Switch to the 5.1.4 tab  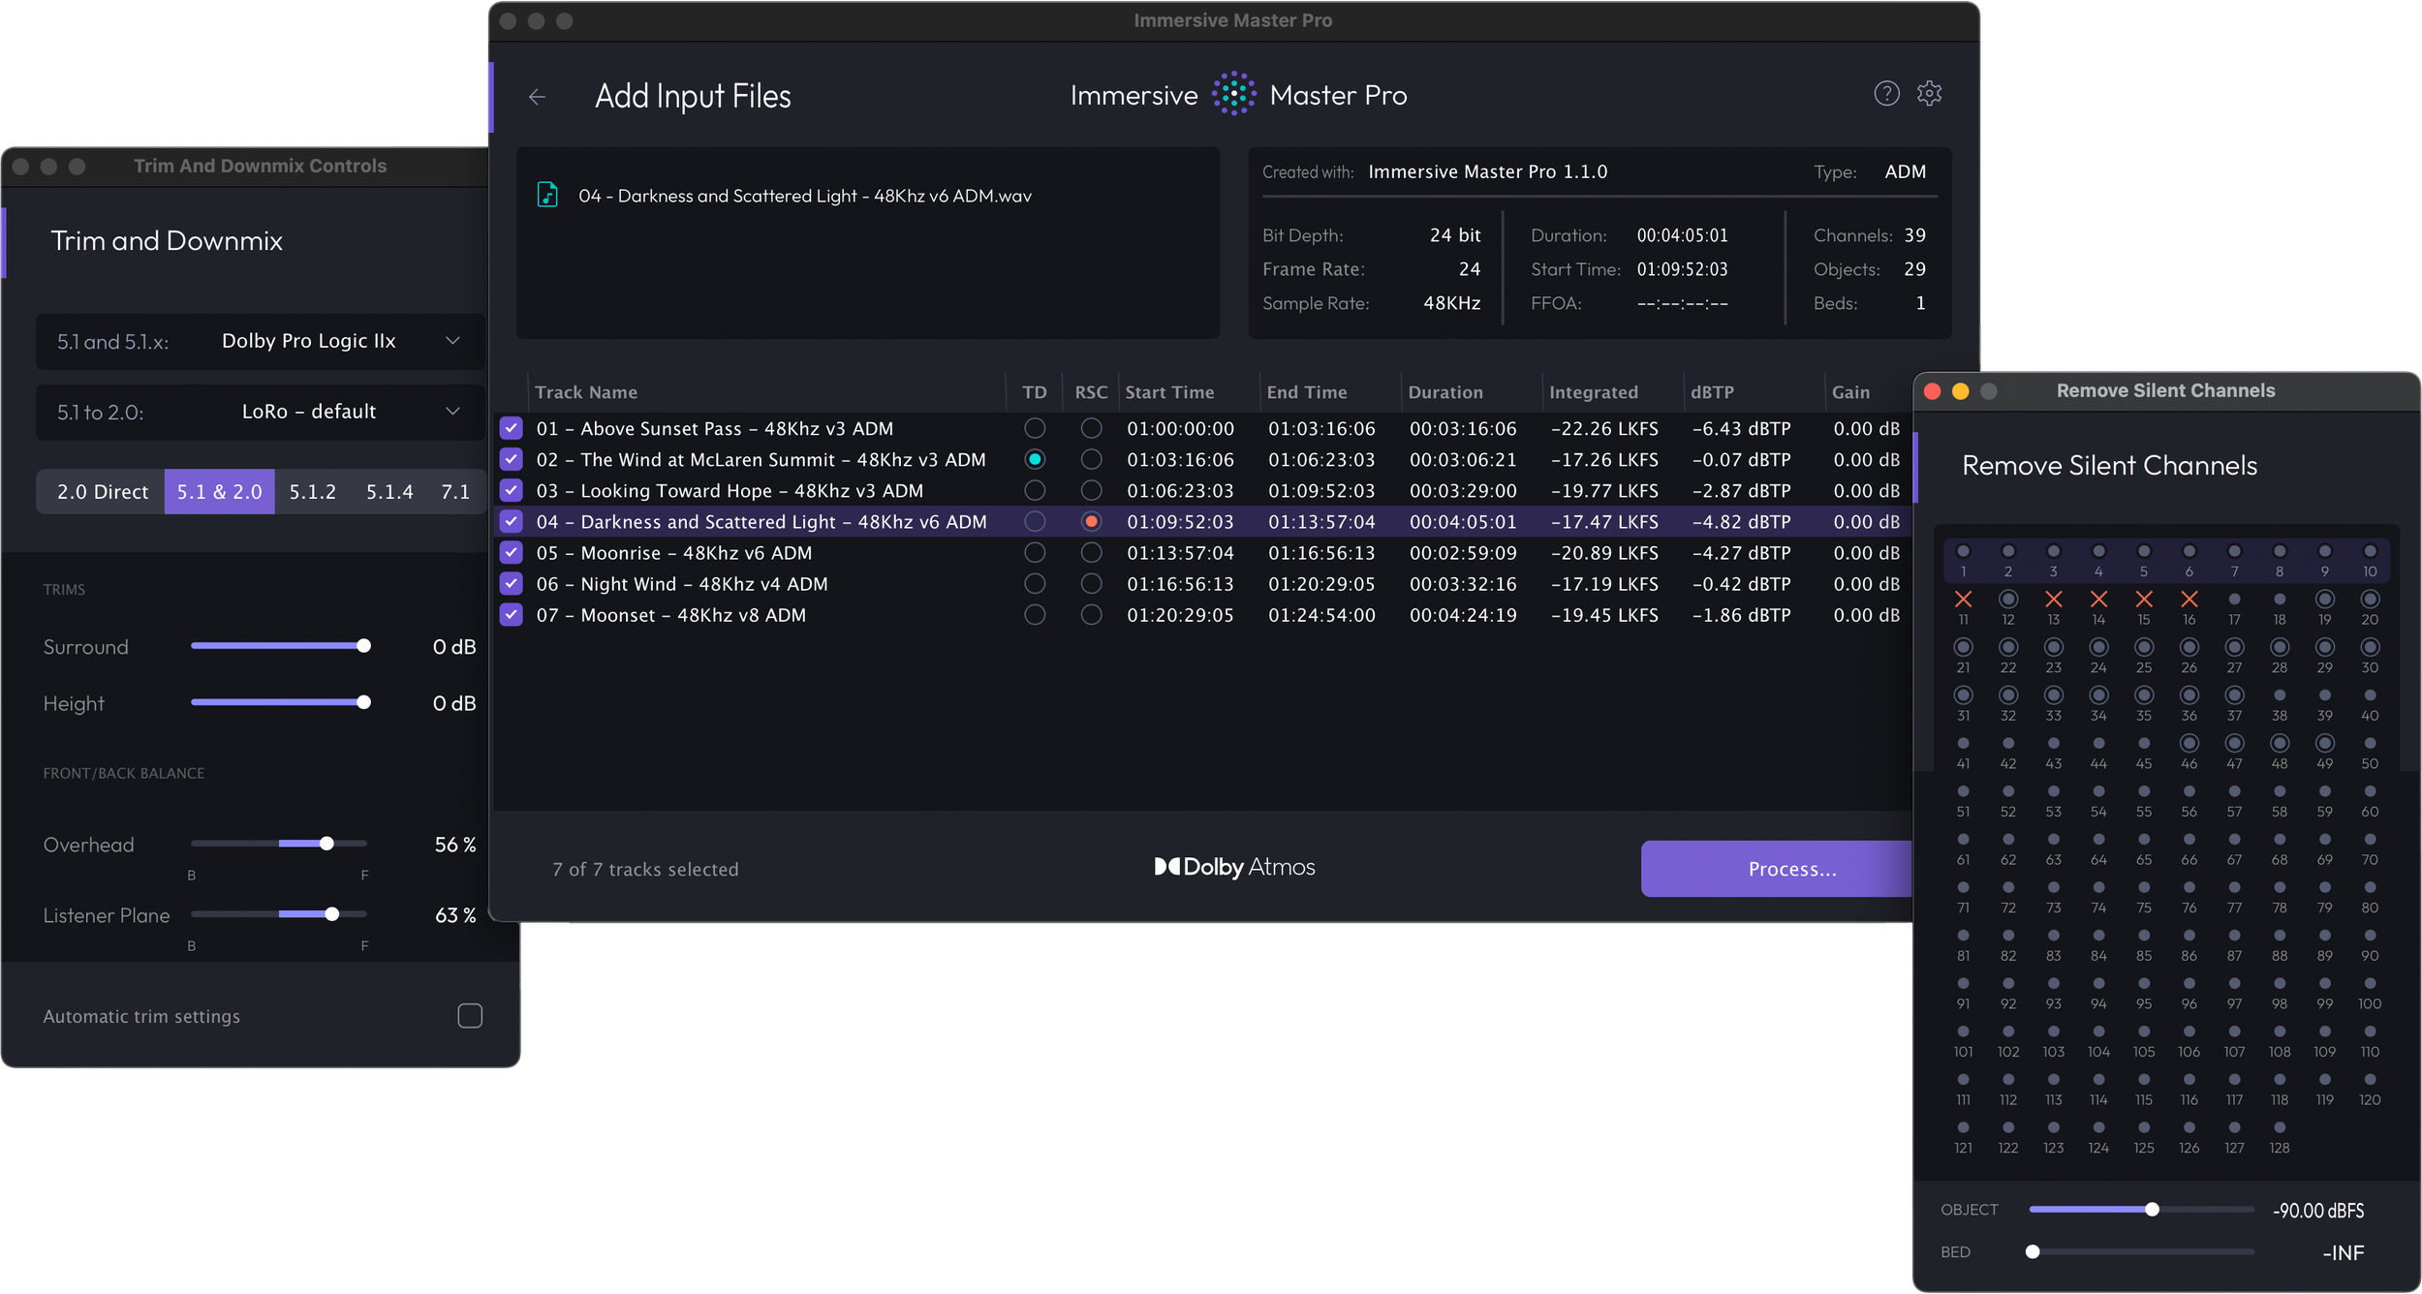(x=389, y=492)
